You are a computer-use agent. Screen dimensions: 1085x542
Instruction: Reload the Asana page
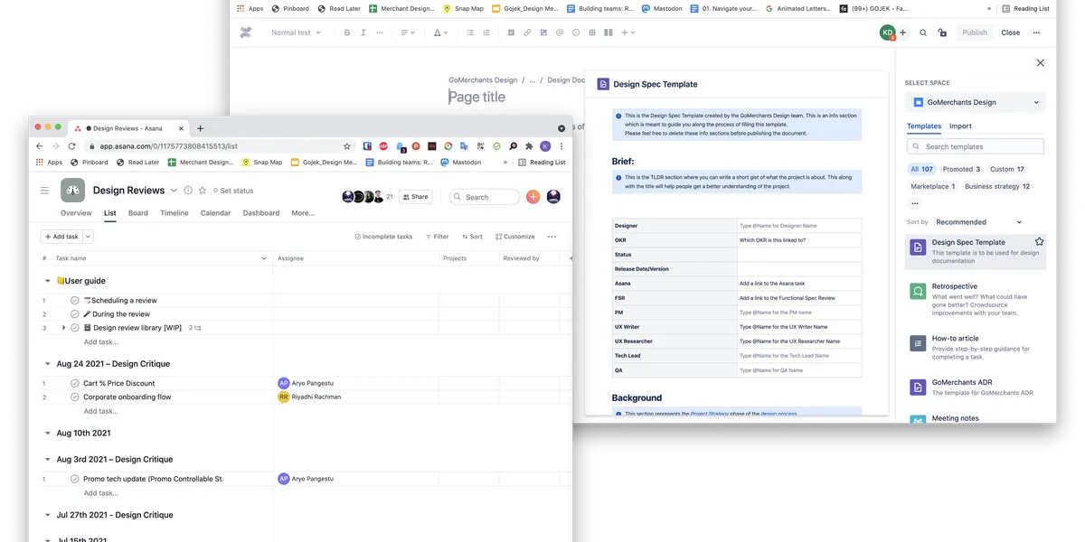[x=71, y=145]
